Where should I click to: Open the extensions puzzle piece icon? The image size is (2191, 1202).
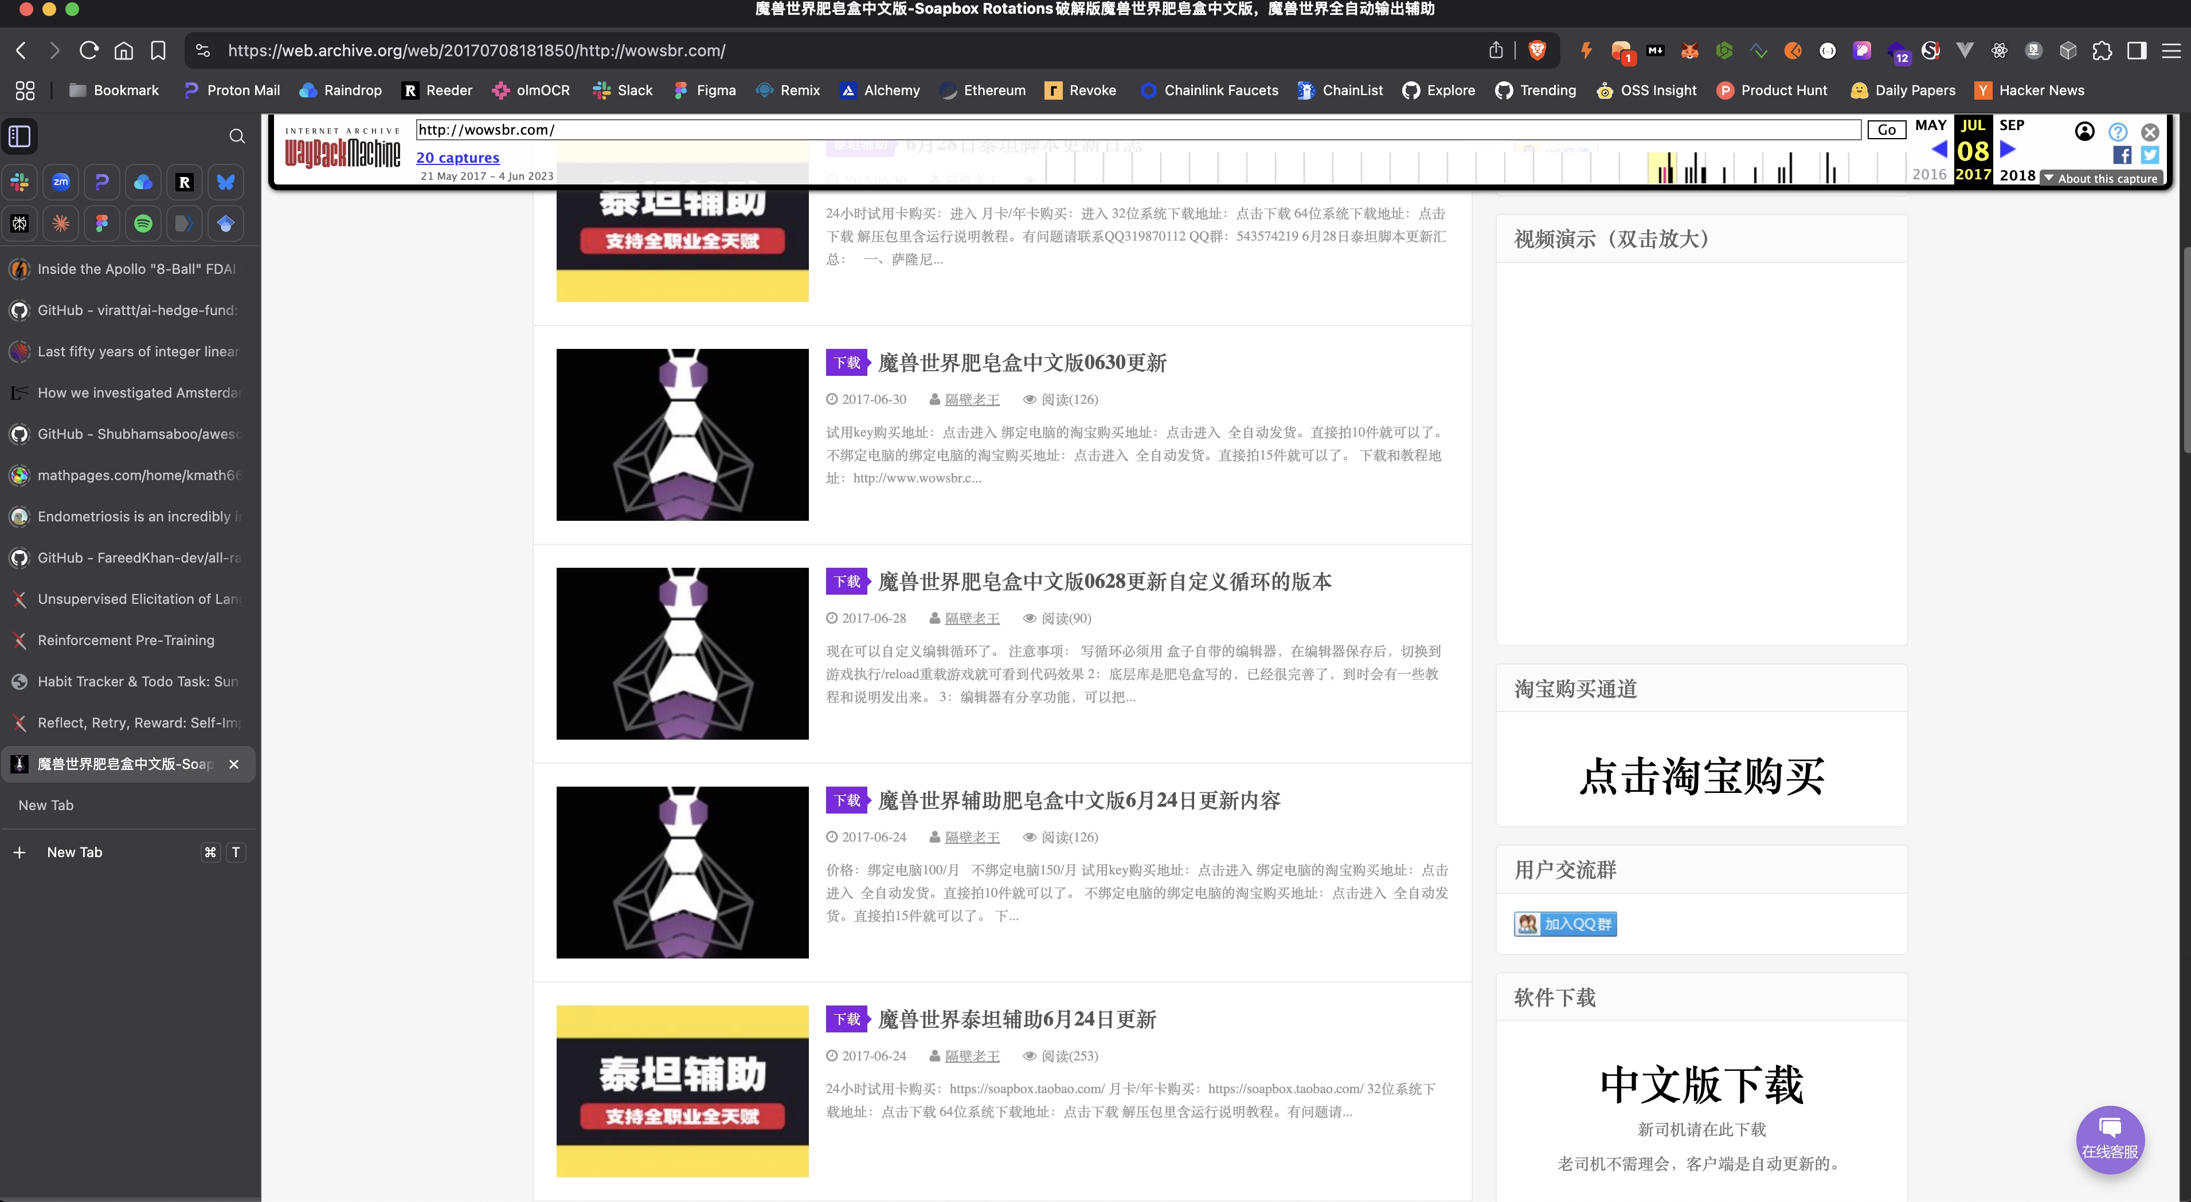[x=2102, y=50]
